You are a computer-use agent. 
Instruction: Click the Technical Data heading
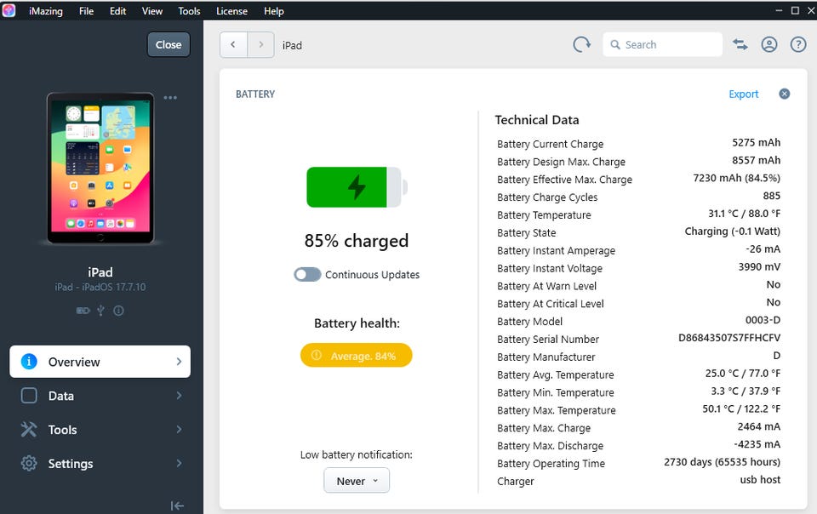[x=537, y=120]
